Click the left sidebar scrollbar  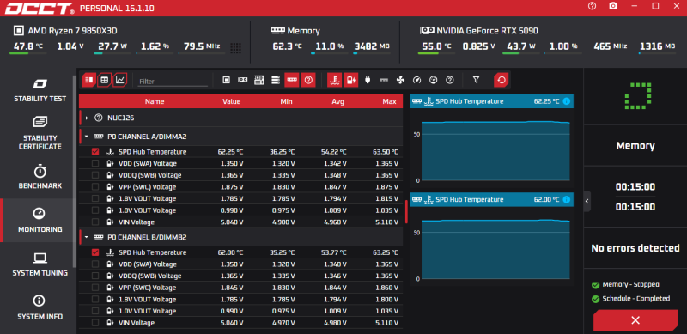pyautogui.click(x=74, y=171)
